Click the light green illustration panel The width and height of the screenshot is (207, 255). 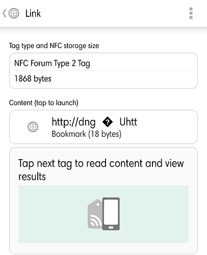click(x=103, y=214)
